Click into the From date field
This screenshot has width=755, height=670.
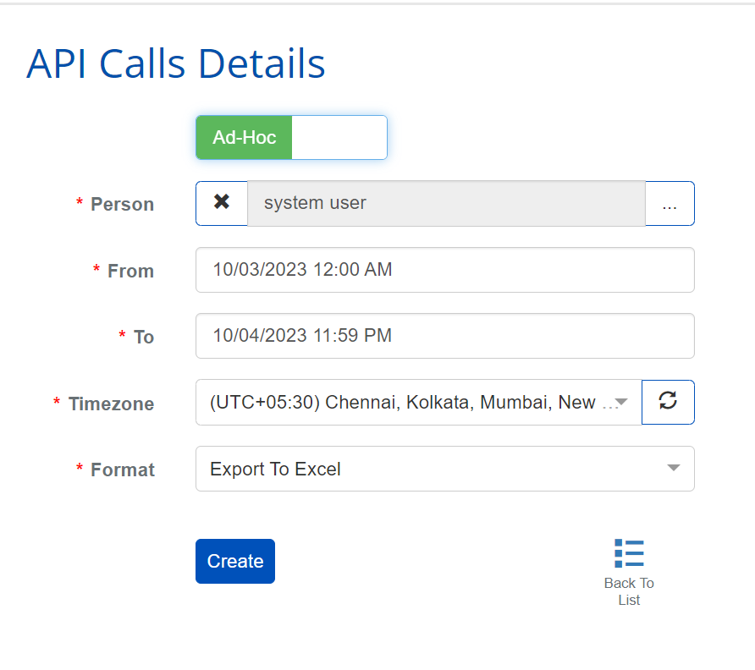click(x=444, y=270)
